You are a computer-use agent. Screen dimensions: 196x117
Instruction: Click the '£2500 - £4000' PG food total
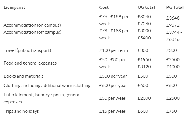pyautogui.click(x=174, y=63)
